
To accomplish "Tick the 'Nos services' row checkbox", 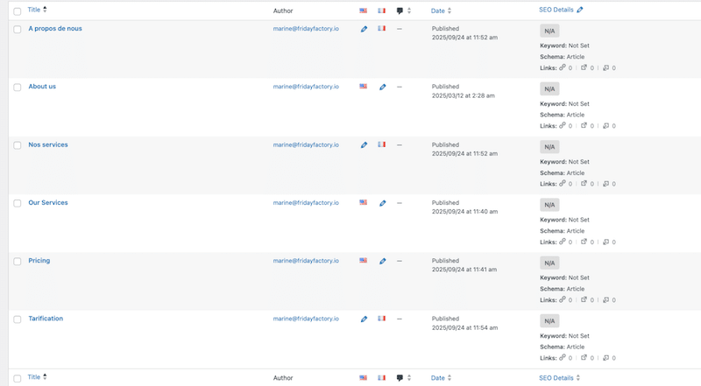I will [x=17, y=145].
